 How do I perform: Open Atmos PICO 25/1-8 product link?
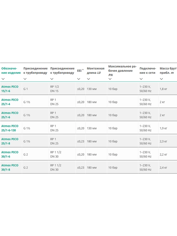pyautogui.click(x=10, y=141)
